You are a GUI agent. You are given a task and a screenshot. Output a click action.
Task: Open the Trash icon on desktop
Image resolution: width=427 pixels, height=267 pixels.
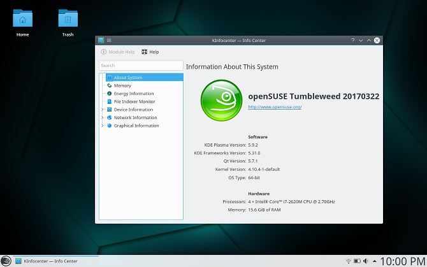[68, 23]
